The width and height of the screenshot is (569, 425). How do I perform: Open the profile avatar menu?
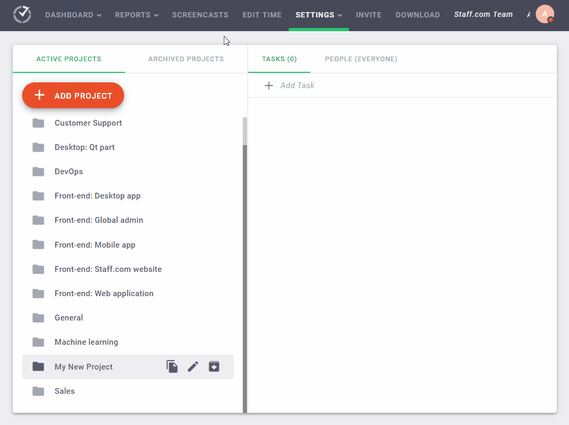coord(545,14)
